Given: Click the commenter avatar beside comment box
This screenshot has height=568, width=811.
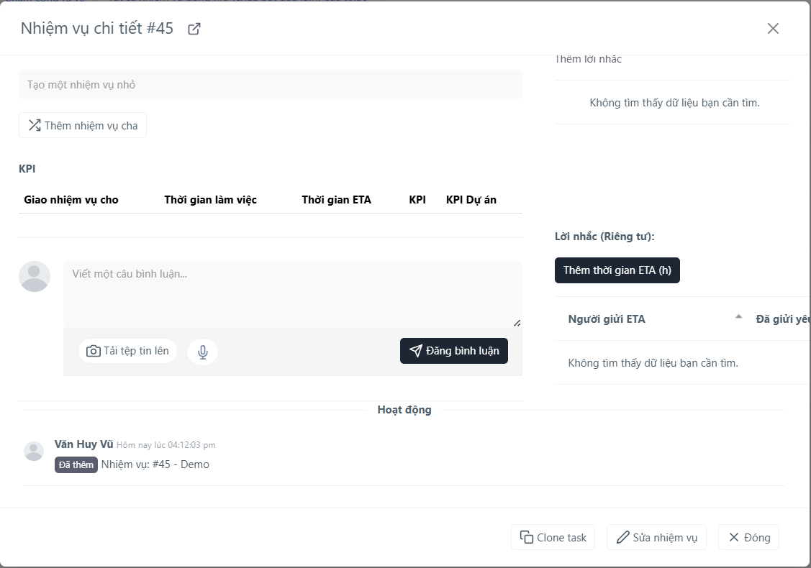Looking at the screenshot, I should click(35, 277).
